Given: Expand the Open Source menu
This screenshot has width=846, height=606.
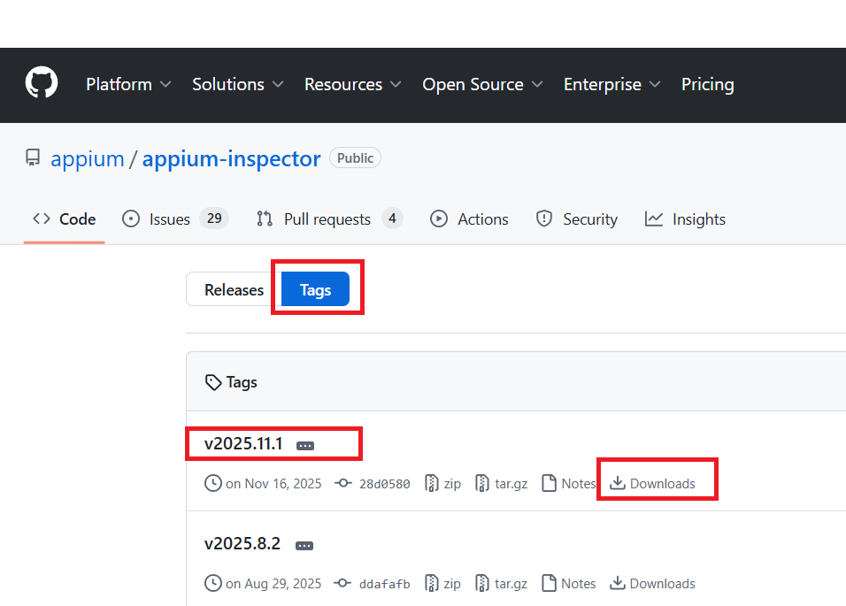Looking at the screenshot, I should pyautogui.click(x=481, y=85).
